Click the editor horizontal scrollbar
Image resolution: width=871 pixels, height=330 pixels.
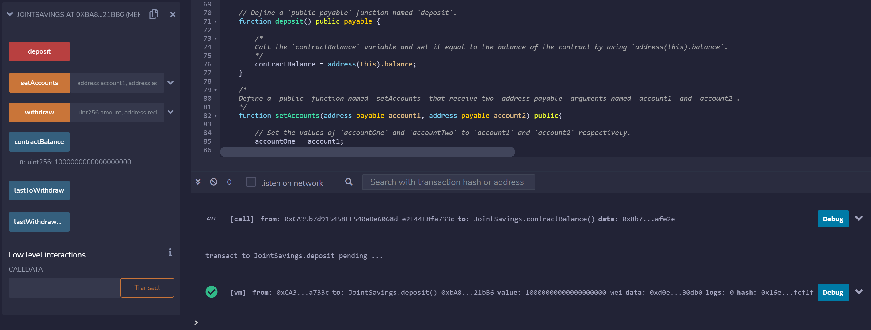pyautogui.click(x=367, y=152)
